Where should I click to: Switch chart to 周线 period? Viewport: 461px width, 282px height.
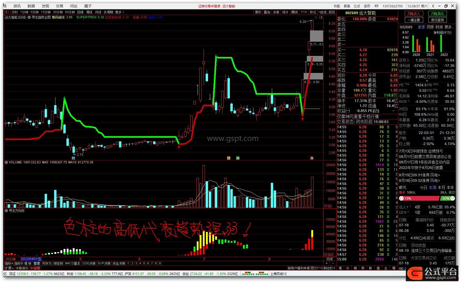(89, 12)
